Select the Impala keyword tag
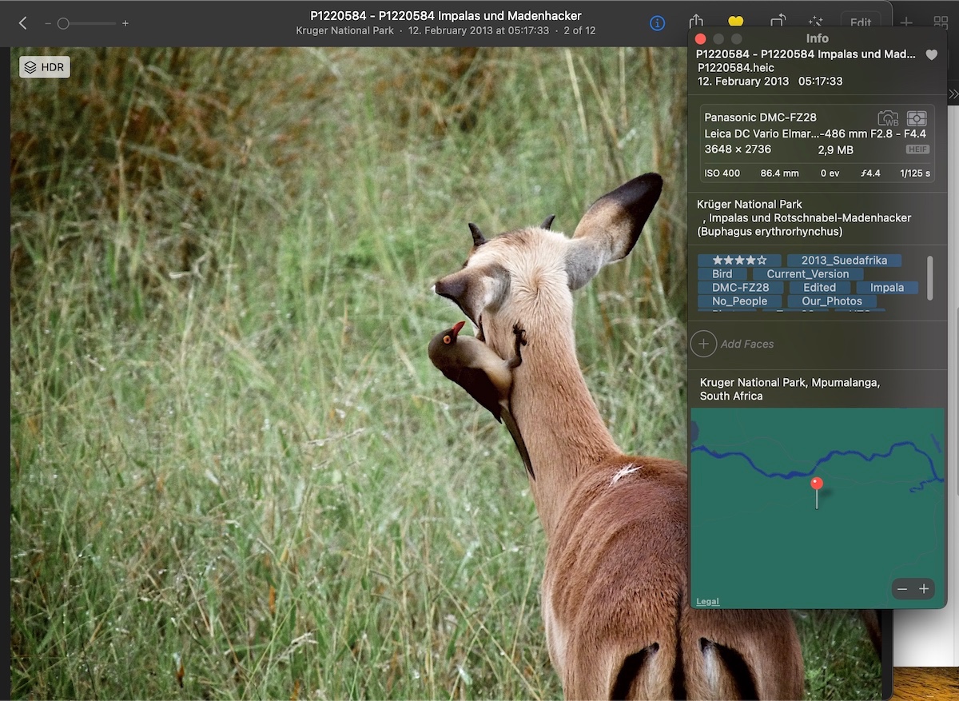 [x=886, y=288]
